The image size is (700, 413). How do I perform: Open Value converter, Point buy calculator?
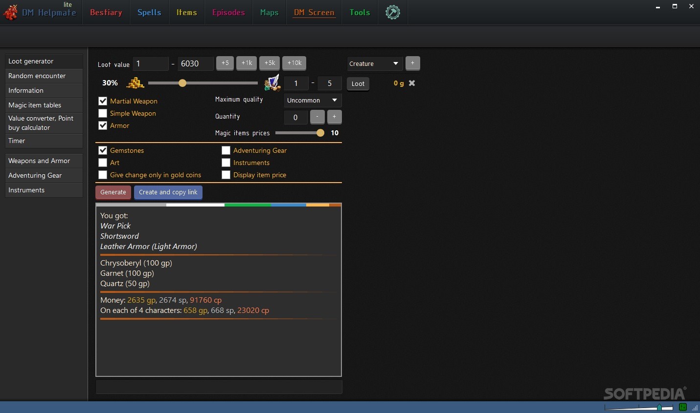coord(44,123)
